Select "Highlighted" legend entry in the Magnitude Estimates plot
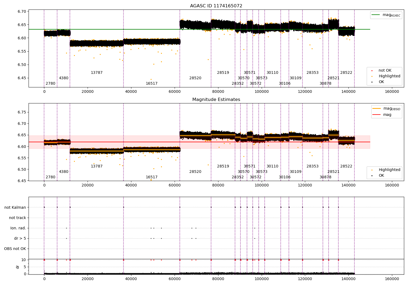The width and height of the screenshot is (408, 285). coord(386,170)
